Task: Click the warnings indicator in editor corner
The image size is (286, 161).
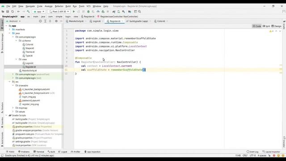Action: (271, 31)
